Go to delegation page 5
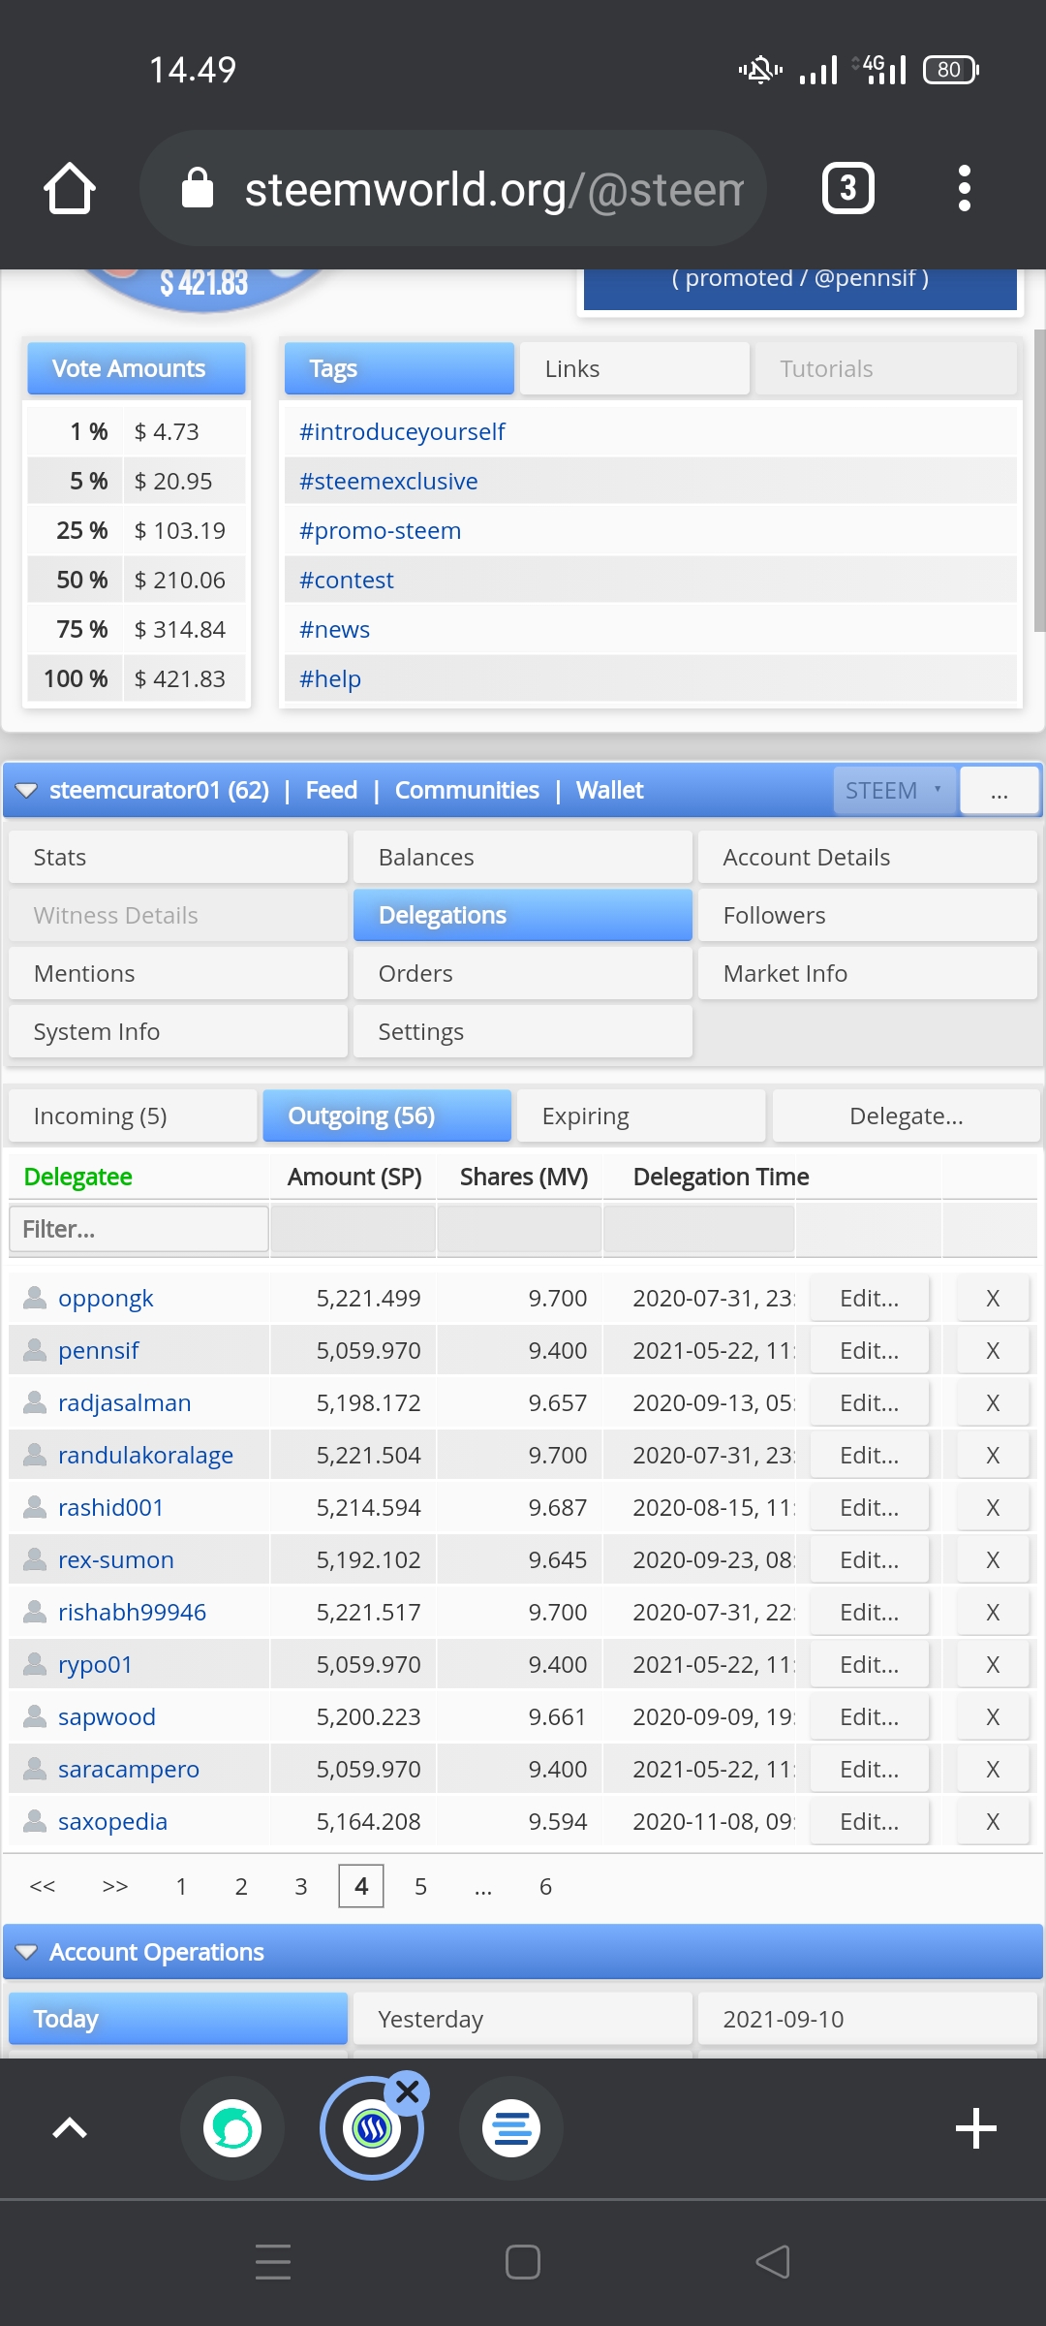 pyautogui.click(x=420, y=1886)
